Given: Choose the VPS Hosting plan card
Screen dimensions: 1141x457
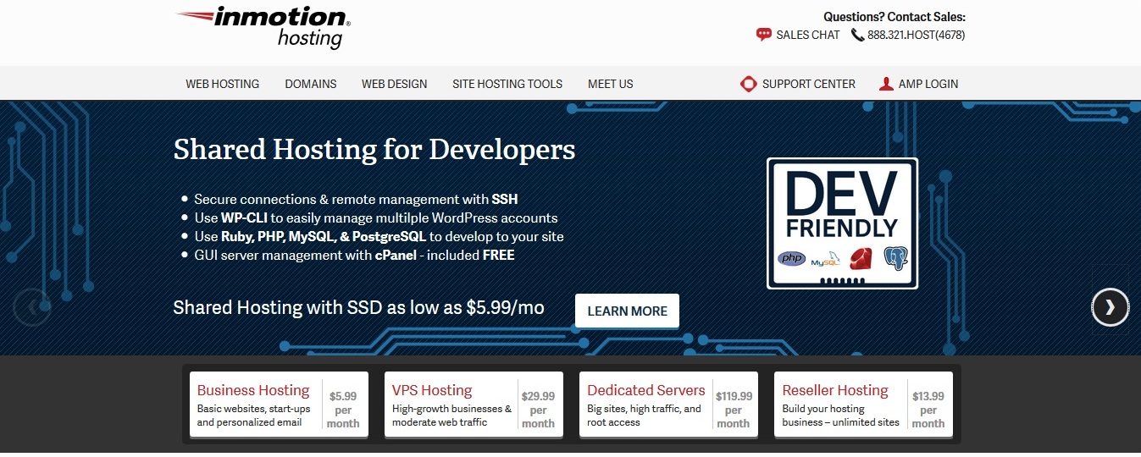Looking at the screenshot, I should point(474,405).
